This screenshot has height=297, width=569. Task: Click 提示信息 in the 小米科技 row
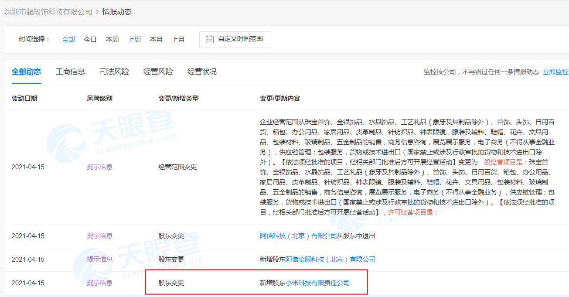click(100, 283)
